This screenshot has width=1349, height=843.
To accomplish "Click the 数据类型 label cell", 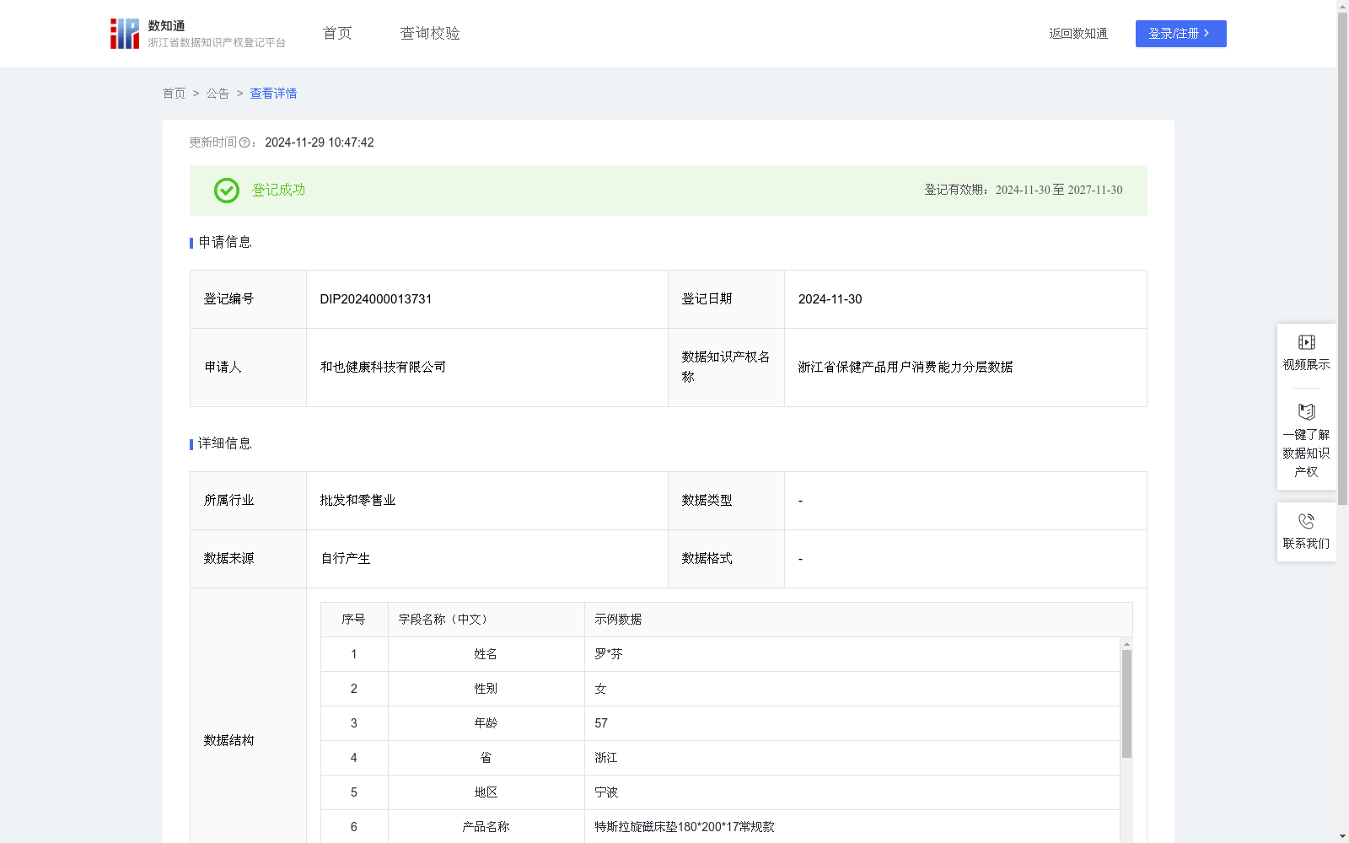I will coord(726,501).
